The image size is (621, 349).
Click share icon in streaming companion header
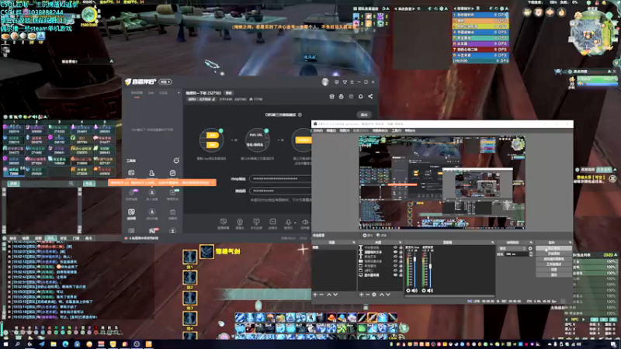click(x=370, y=96)
